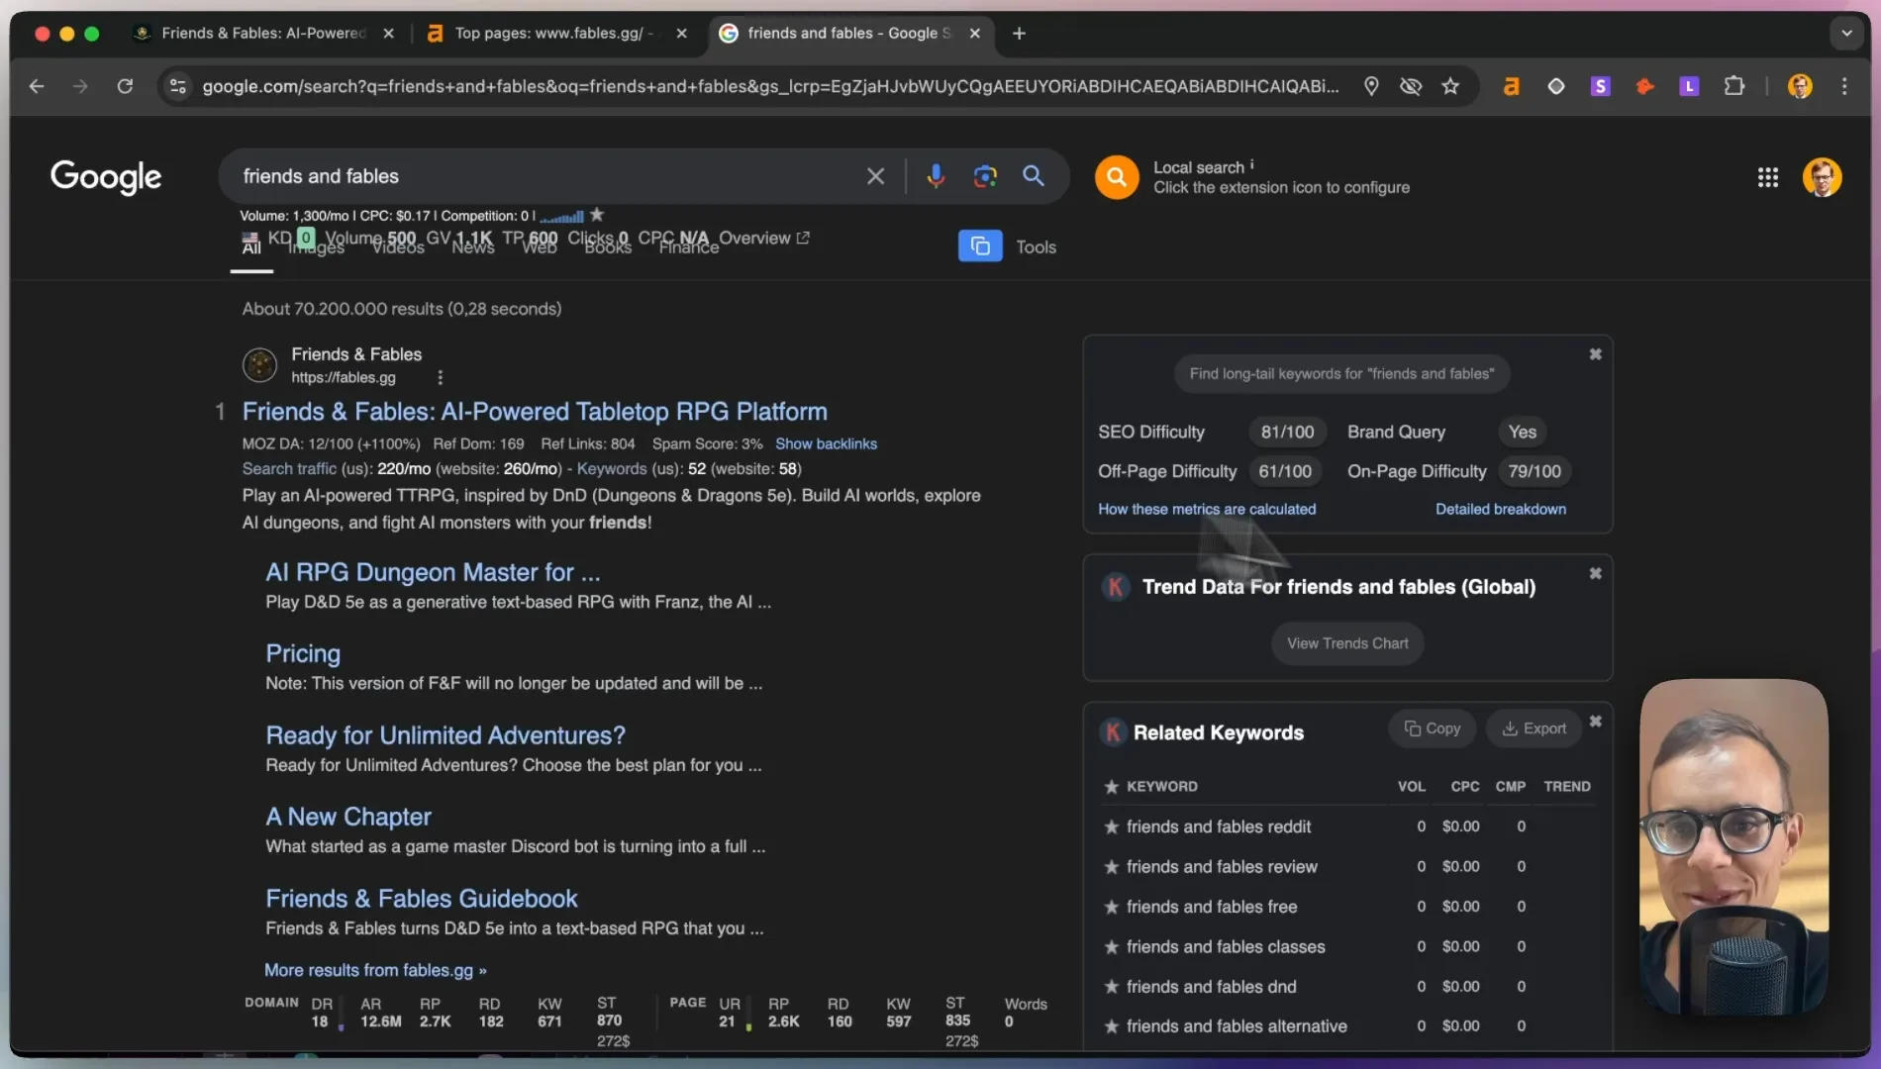Screen dimensions: 1881x1069
Task: Submit search with the magnifying glass icon
Action: click(1033, 176)
